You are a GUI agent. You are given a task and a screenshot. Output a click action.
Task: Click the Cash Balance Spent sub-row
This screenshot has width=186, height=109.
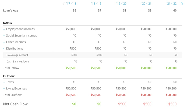point(93,61)
